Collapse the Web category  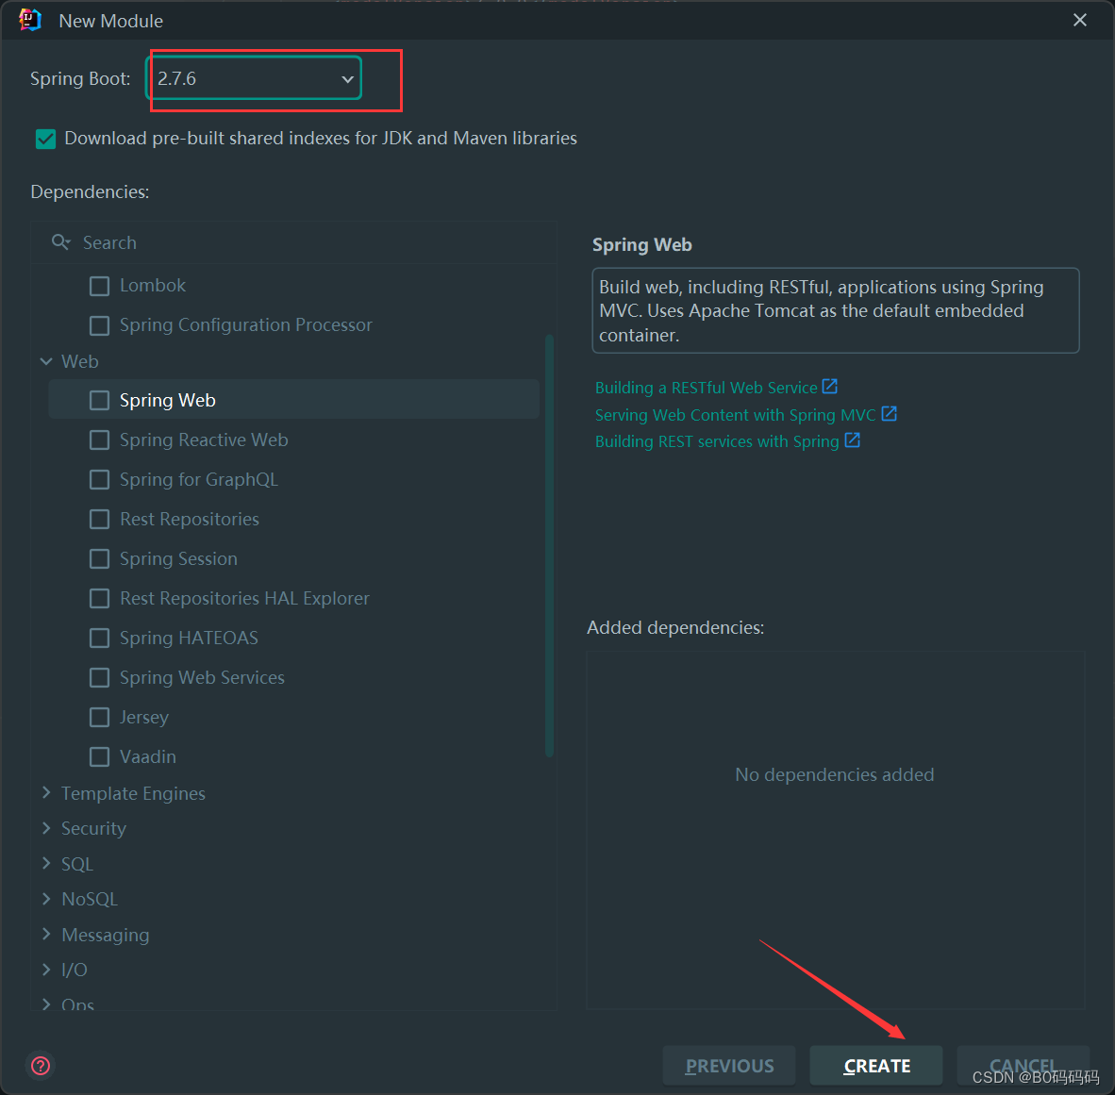(x=46, y=361)
